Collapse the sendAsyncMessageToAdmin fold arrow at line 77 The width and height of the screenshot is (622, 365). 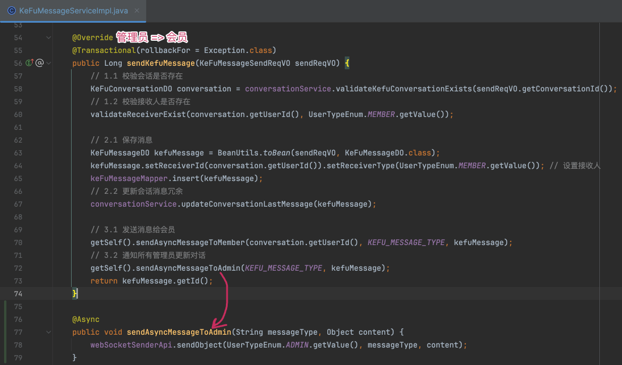click(x=49, y=332)
